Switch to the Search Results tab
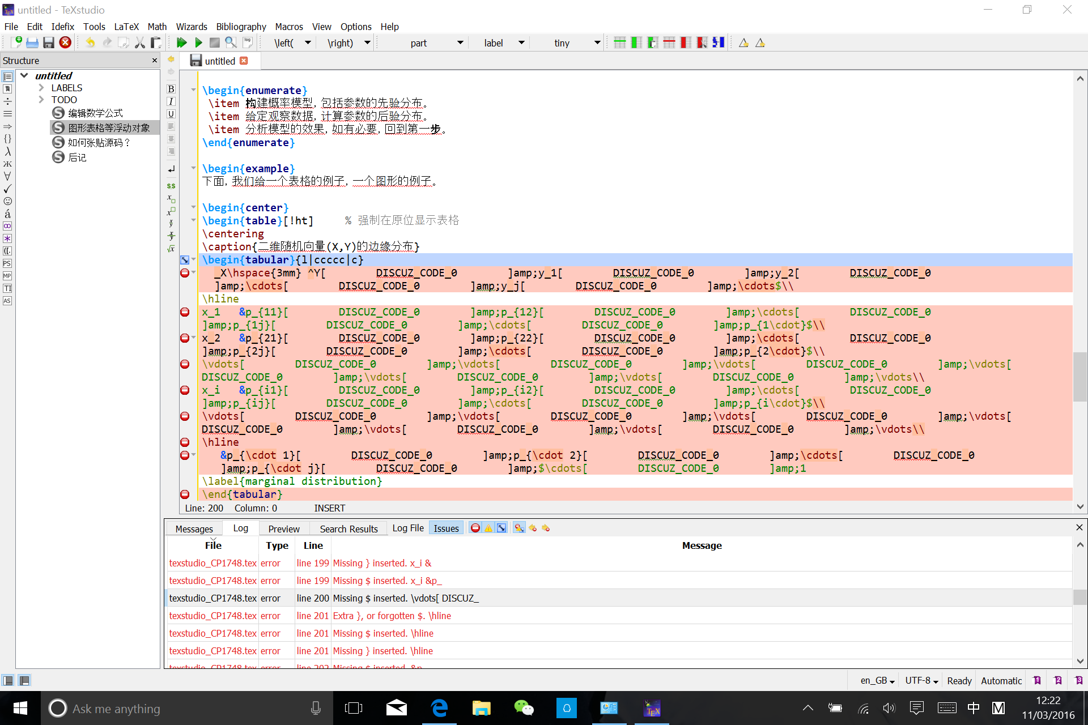 tap(348, 529)
